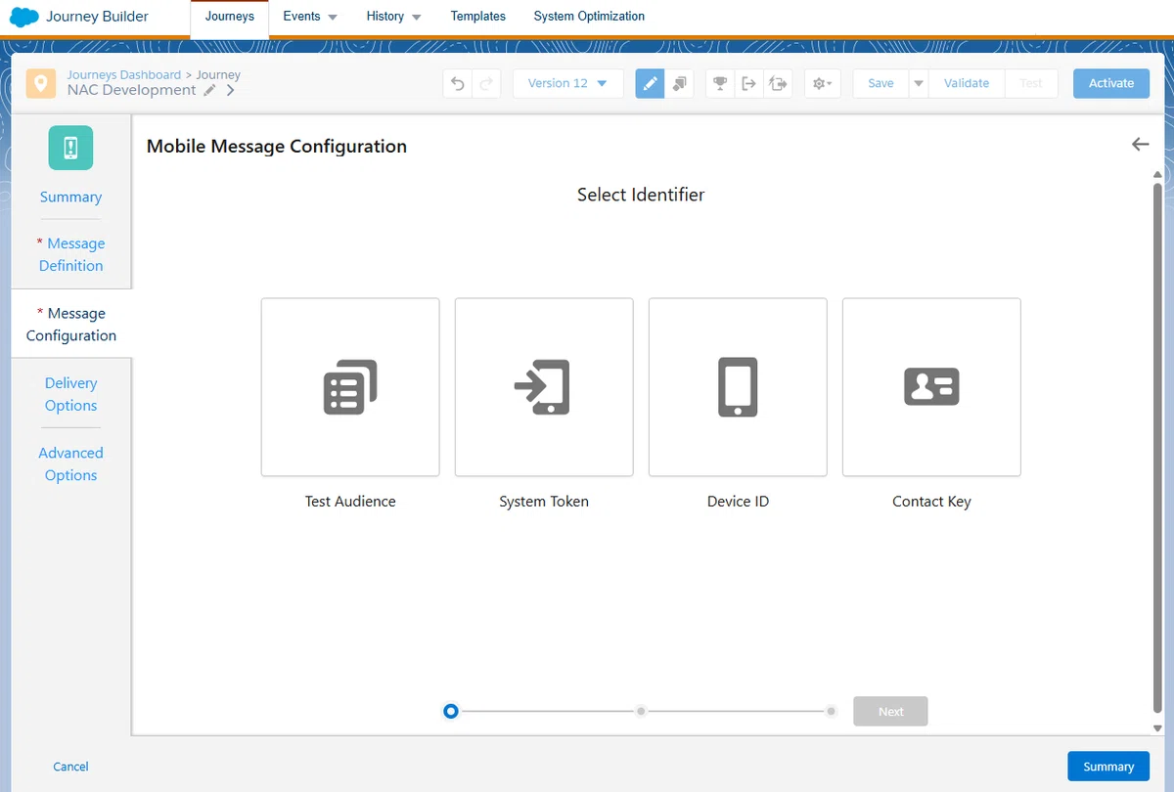1174x792 pixels.
Task: Click the teal mobile message icon
Action: point(70,148)
